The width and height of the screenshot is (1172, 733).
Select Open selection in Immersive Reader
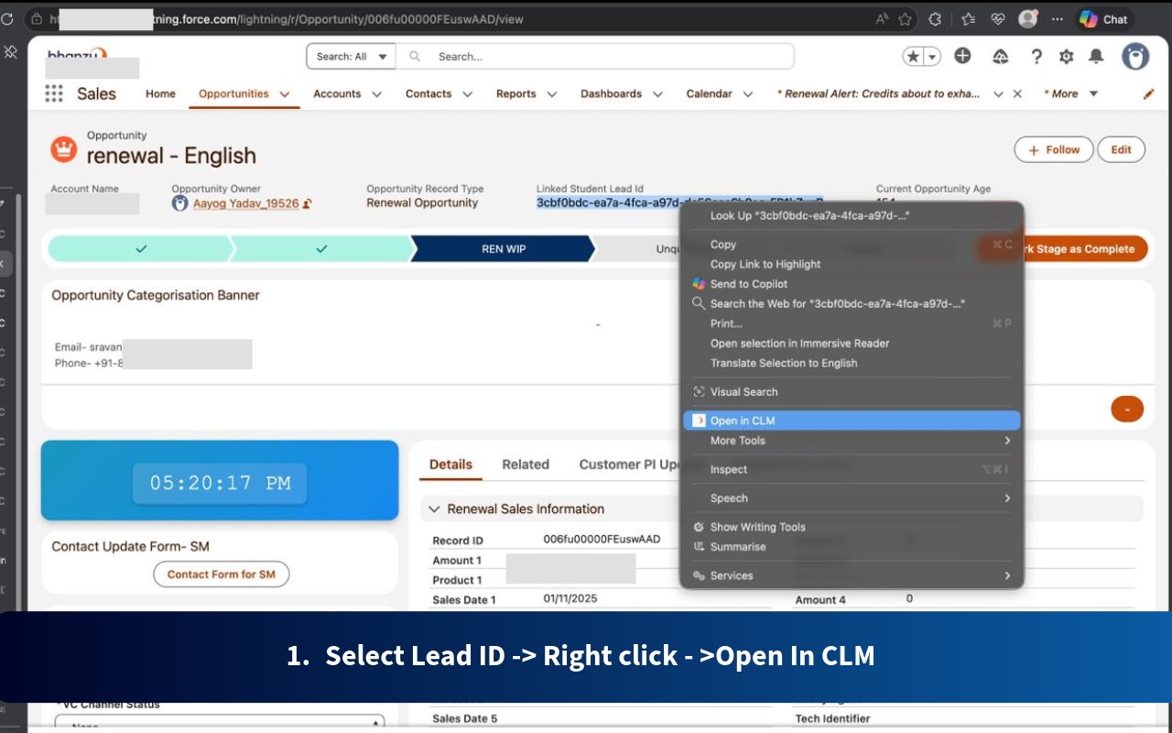[852, 344]
